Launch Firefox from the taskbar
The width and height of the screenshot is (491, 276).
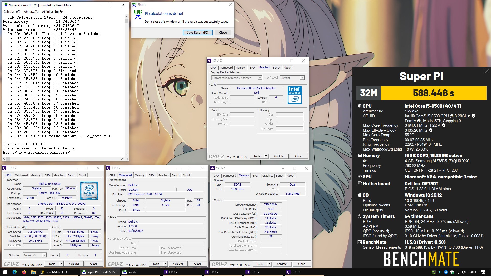point(24,272)
